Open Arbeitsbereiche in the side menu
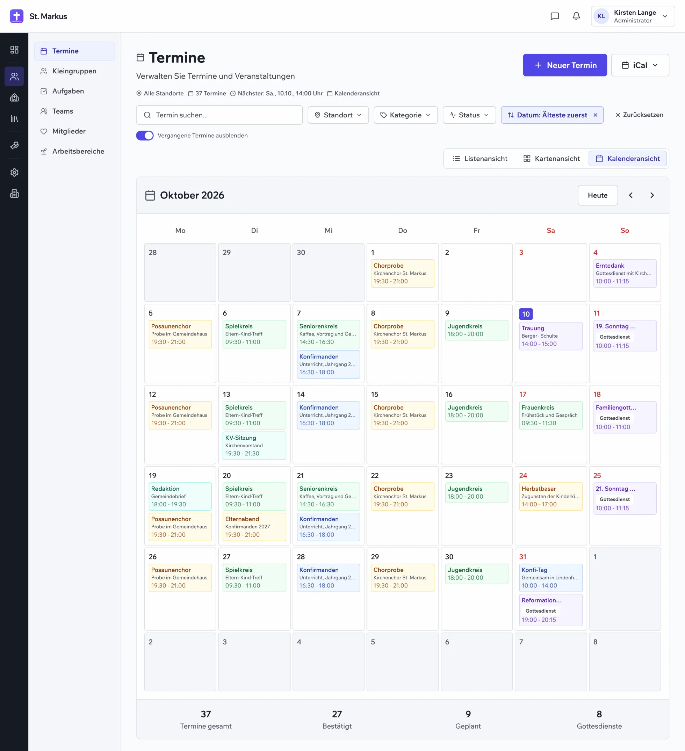Viewport: 685px width, 751px height. tap(74, 152)
